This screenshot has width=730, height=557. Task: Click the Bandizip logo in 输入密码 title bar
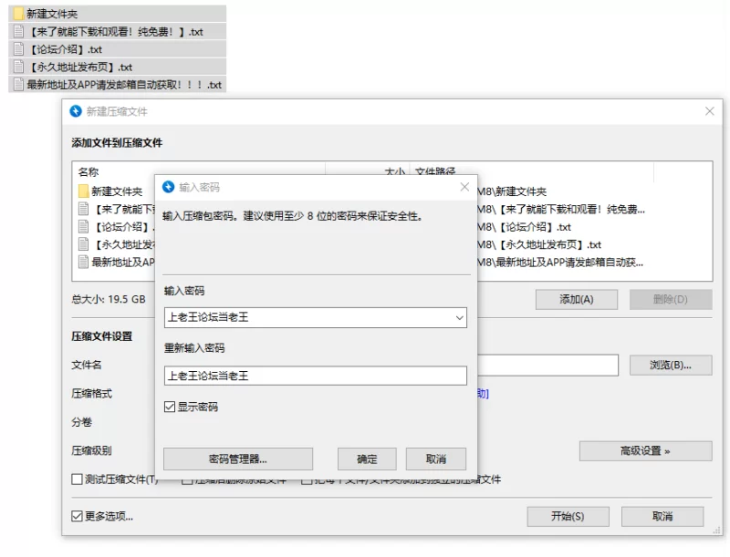[168, 187]
